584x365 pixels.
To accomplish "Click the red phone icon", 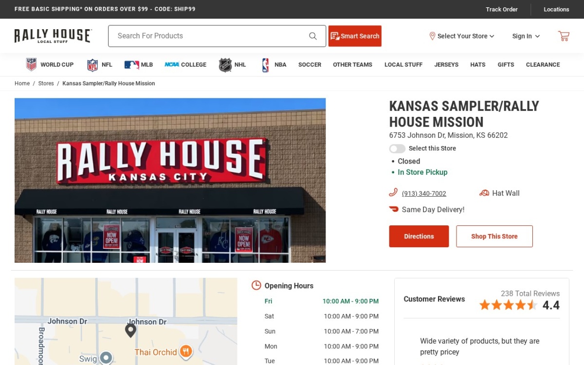I will pyautogui.click(x=393, y=193).
